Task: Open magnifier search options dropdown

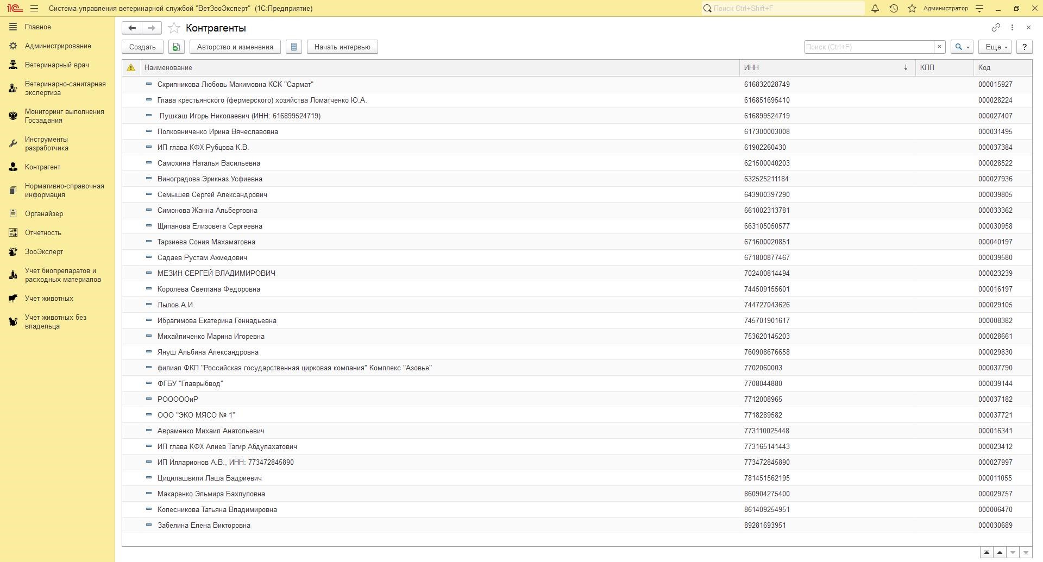Action: (962, 47)
